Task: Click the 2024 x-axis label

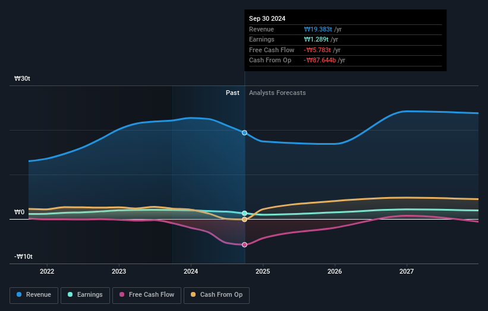Action: pos(191,272)
